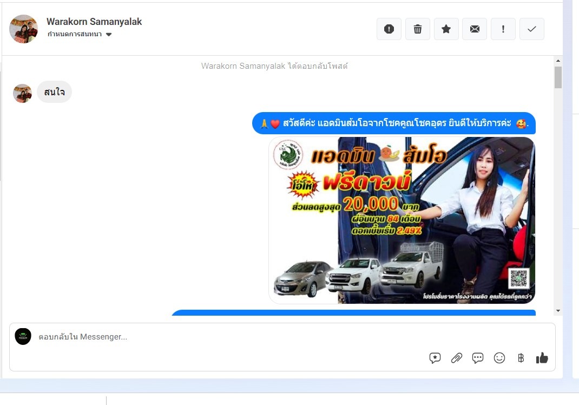This screenshot has height=405, width=579.
Task: Mark conversation as spam with octagon icon
Action: 389,29
